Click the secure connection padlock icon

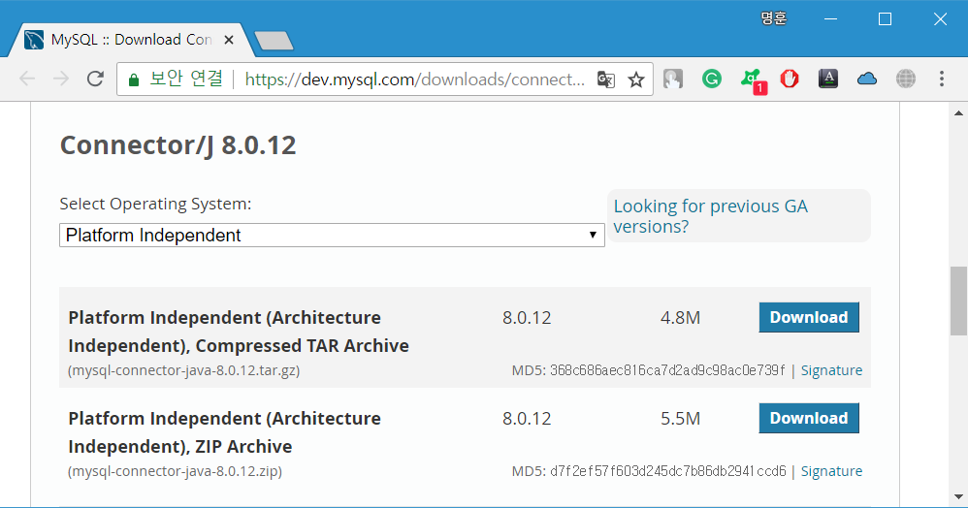(133, 79)
